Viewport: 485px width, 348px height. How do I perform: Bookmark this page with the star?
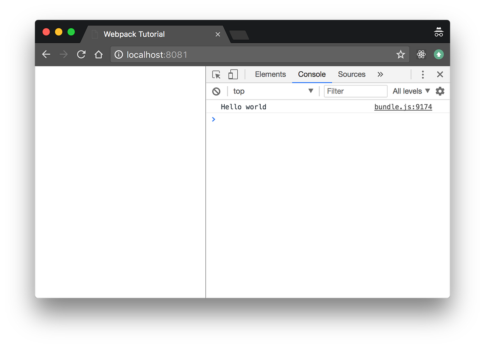pos(401,55)
